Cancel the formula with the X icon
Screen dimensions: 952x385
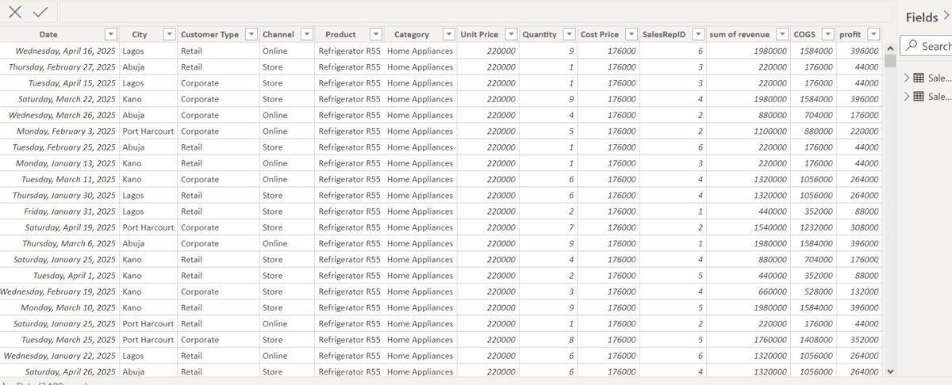(x=15, y=13)
